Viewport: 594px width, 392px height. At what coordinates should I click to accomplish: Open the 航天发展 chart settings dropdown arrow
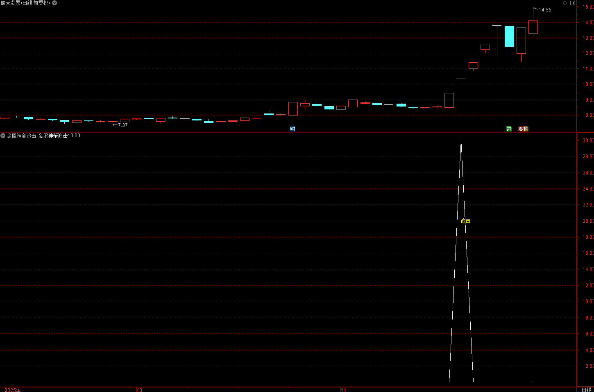54,3
